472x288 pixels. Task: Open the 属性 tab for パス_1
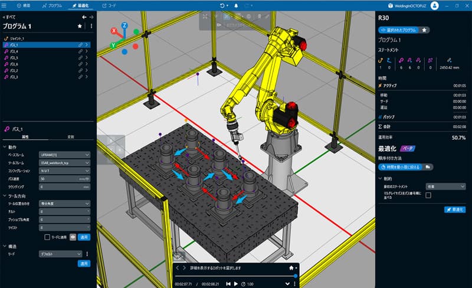(25, 137)
